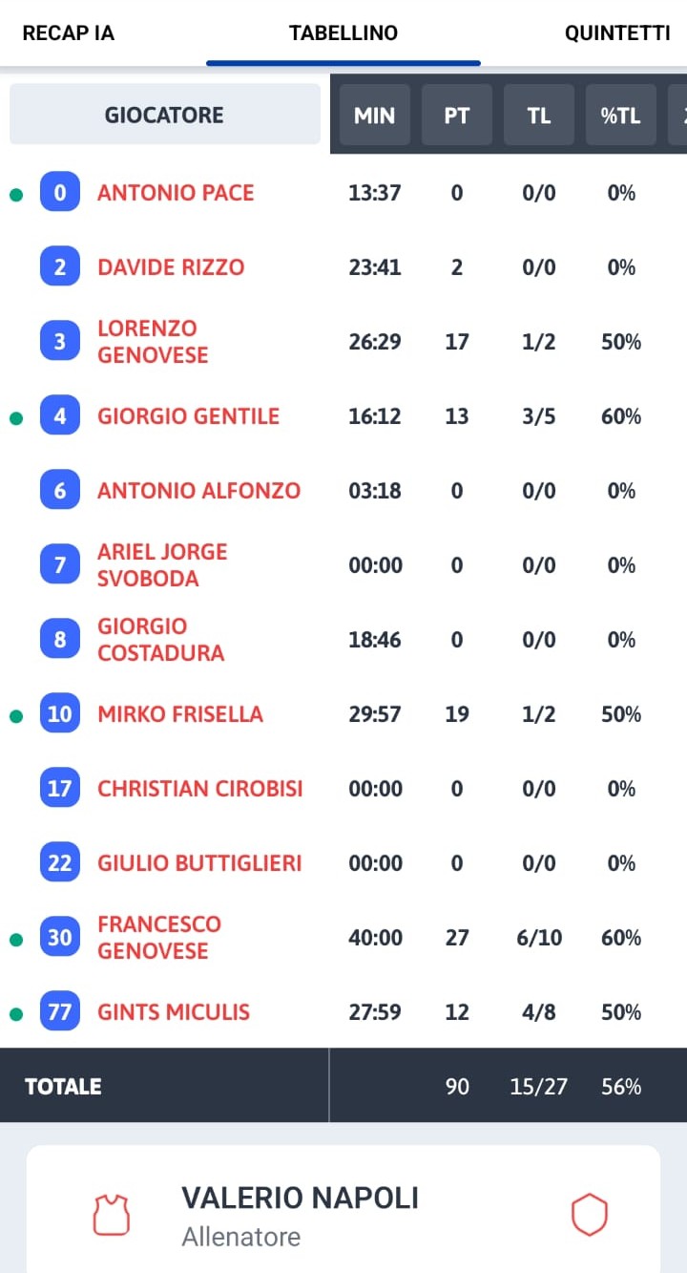Sort by the TL column header
Screen dimensions: 687x1273
click(539, 116)
